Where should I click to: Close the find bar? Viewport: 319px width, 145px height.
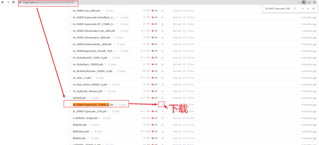pos(313,8)
